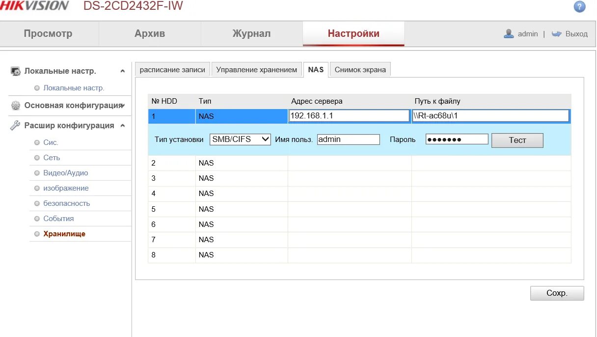Switch to the Просмотр tab
The height and width of the screenshot is (337, 597).
point(48,34)
